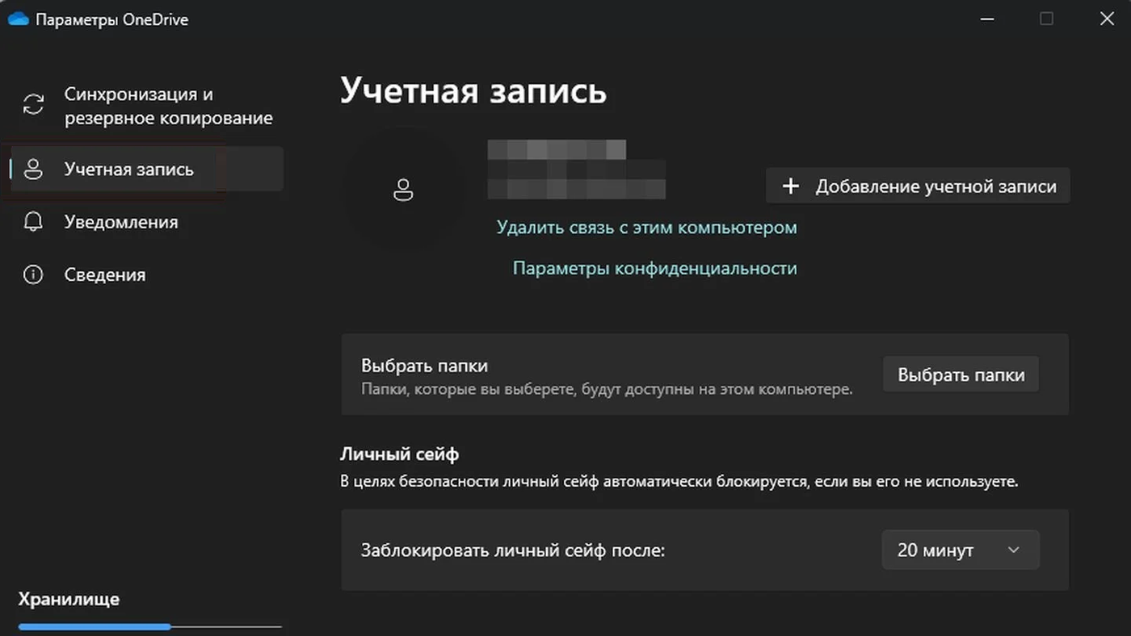Click the plus icon on Добавление учетной записи
The image size is (1131, 636).
pos(791,186)
